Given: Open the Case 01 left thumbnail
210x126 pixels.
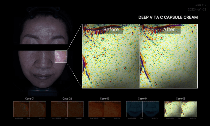Looking at the screenshot, I should click(x=21, y=108).
